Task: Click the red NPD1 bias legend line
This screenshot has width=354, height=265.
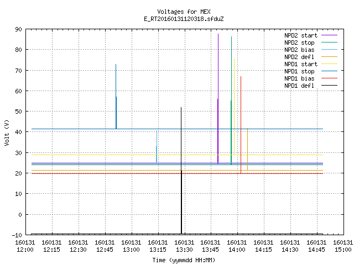Action: (x=329, y=78)
